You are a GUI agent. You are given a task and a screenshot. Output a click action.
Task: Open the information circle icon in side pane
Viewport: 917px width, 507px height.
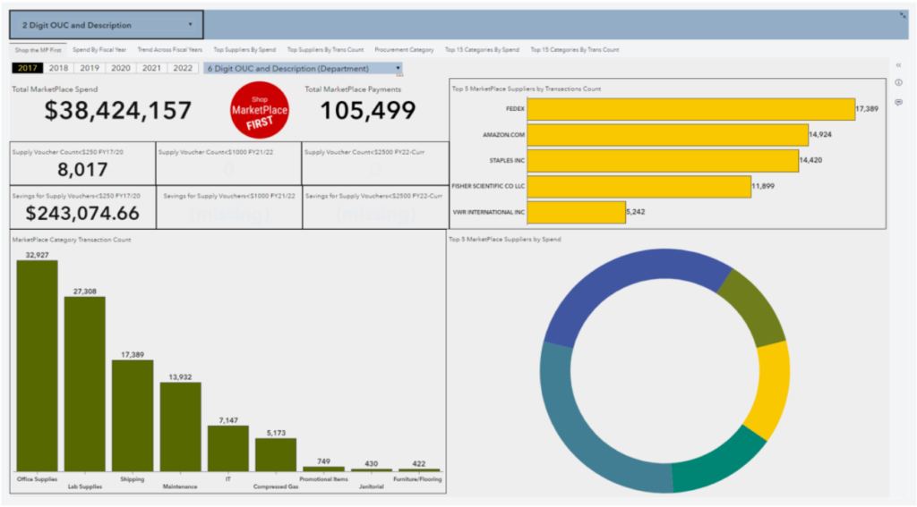click(x=898, y=83)
